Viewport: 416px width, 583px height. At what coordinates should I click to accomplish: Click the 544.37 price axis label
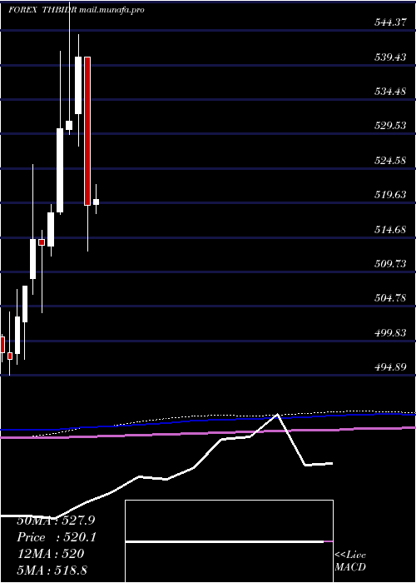click(390, 22)
